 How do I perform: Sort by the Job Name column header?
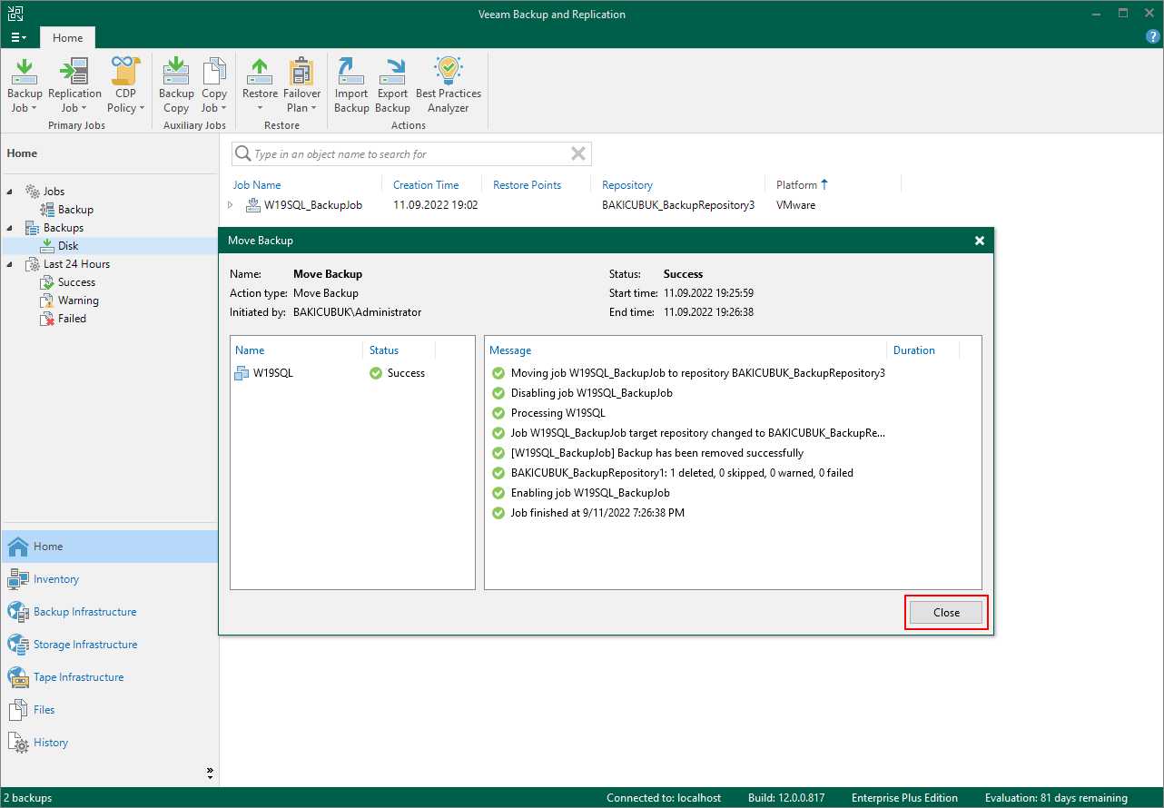(x=257, y=185)
